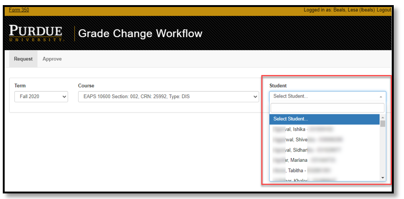Switch to the Approve tab
The image size is (404, 199).
pos(52,59)
